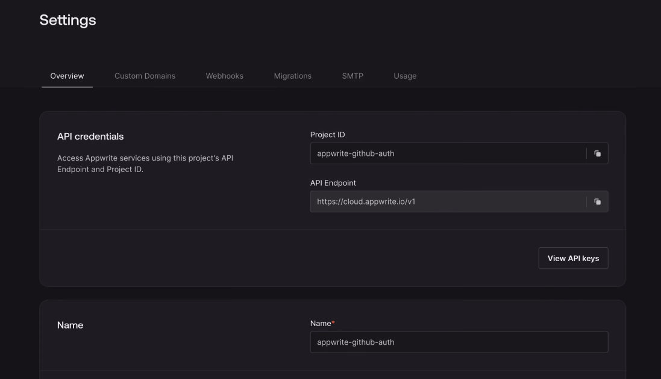Go to the Migrations tab

[x=293, y=76]
